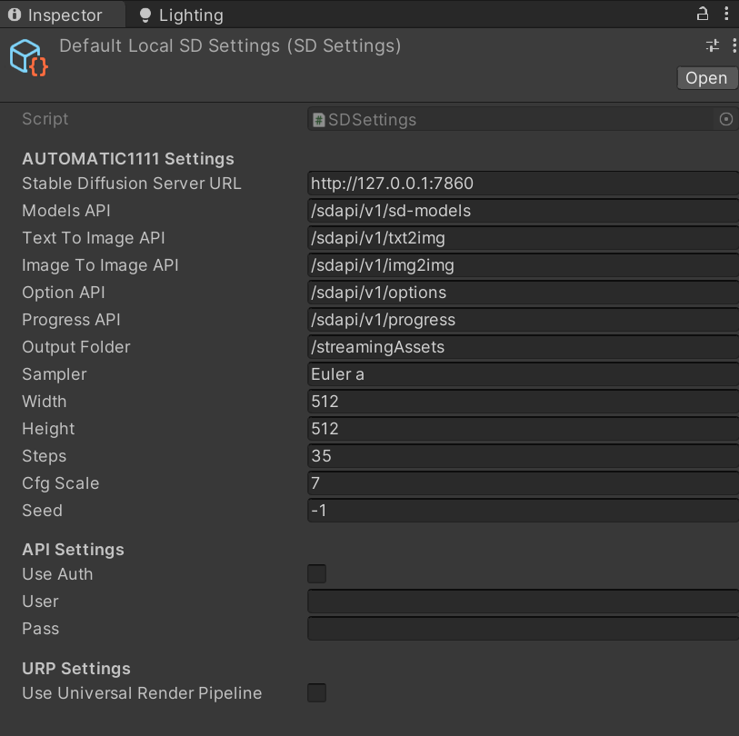Click the Stable Diffusion Server URL field
Viewport: 739px width, 736px height.
click(524, 184)
